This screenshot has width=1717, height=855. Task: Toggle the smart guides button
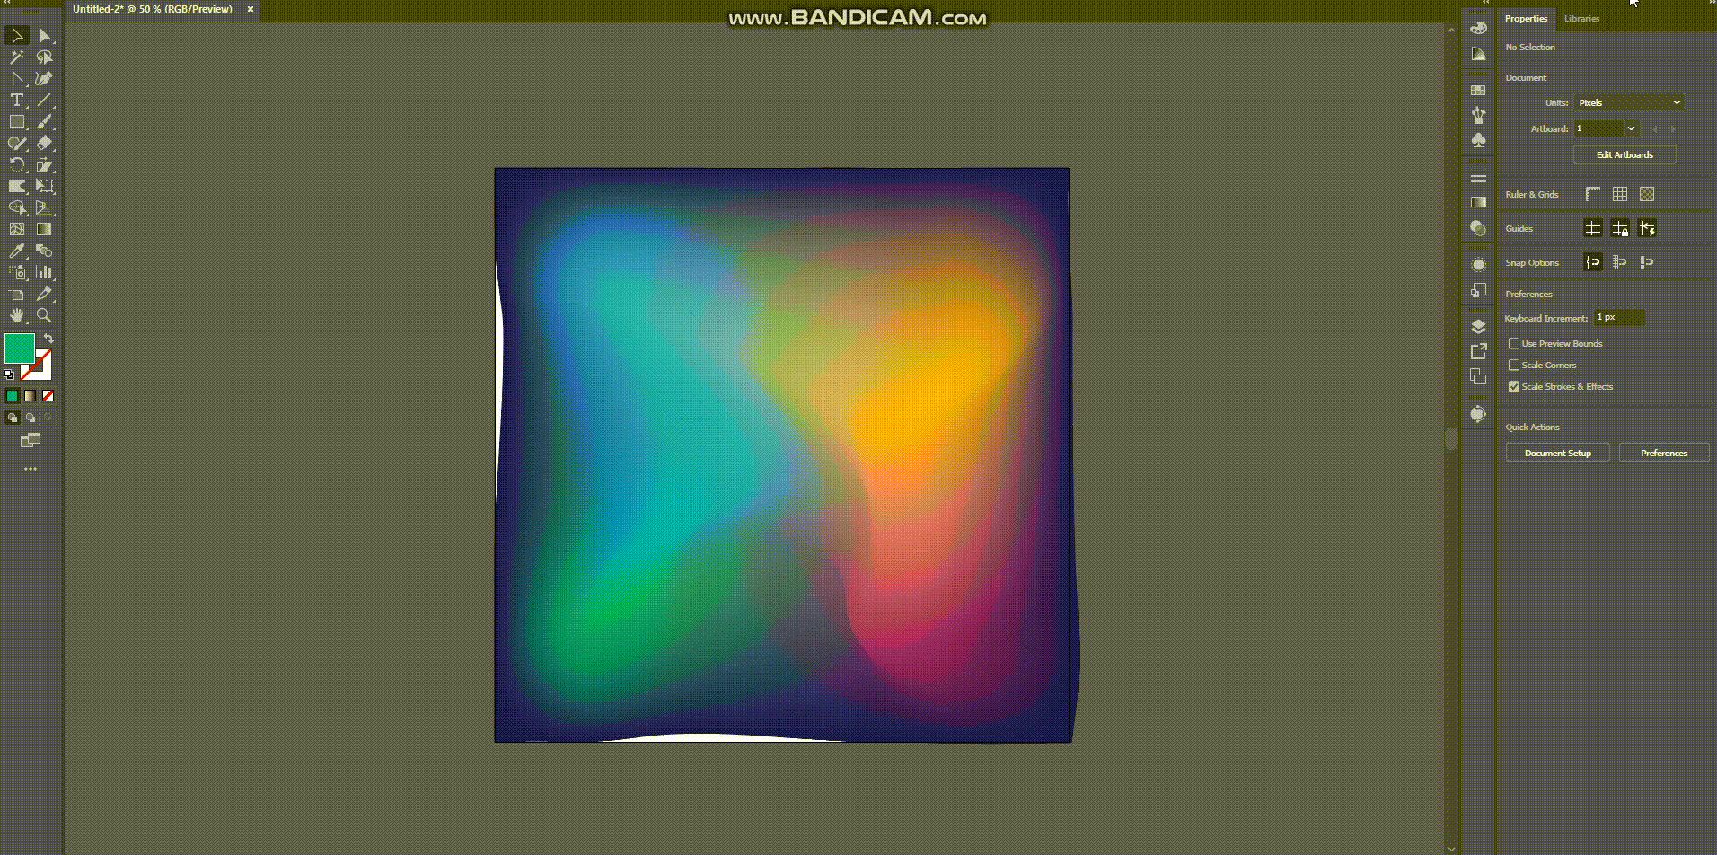pyautogui.click(x=1647, y=228)
